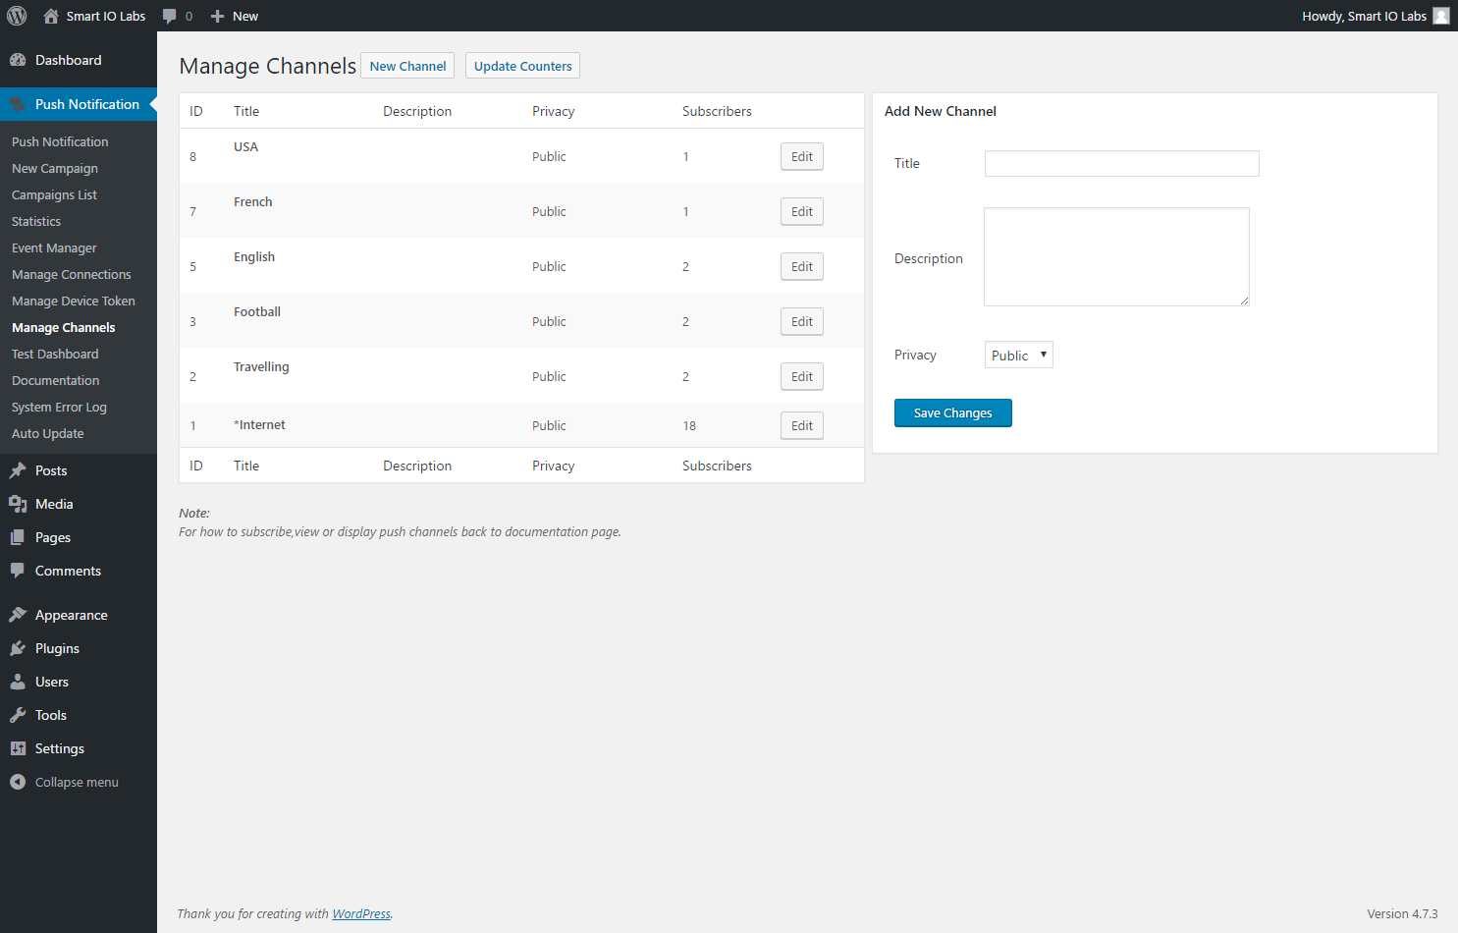Edit the Football channel
Viewport: 1458px width, 933px height.
(801, 321)
